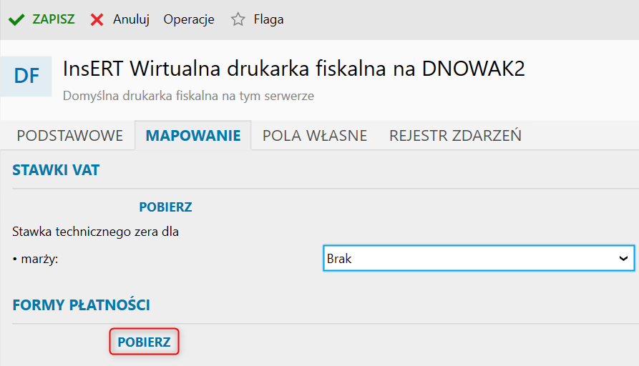This screenshot has width=639, height=366.
Task: Click POBIERZ under STAWKI VAT
Action: coord(165,207)
